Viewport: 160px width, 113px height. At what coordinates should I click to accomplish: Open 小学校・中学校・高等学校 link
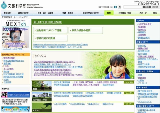tap(107, 82)
